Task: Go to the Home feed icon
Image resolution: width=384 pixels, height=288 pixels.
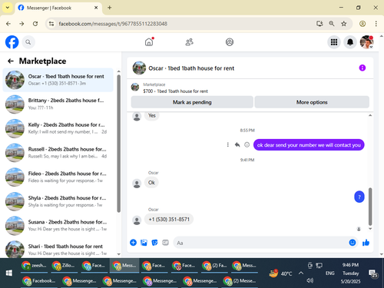Action: pyautogui.click(x=149, y=42)
